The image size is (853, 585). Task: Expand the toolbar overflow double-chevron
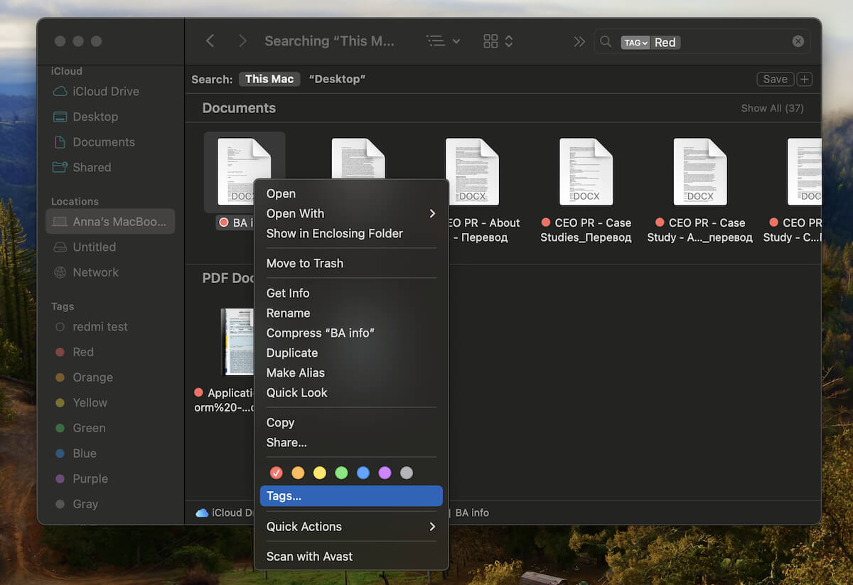click(x=579, y=41)
